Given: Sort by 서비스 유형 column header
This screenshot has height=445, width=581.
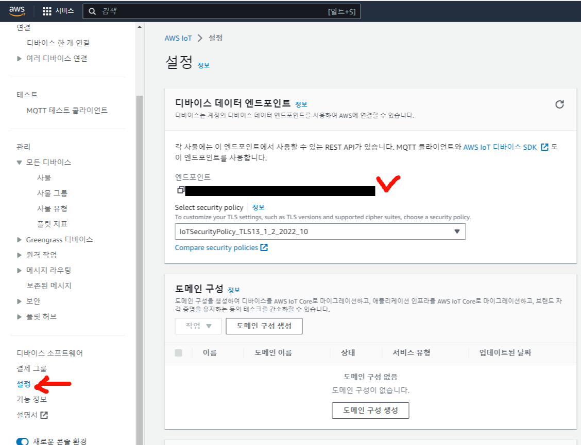Looking at the screenshot, I should 412,353.
